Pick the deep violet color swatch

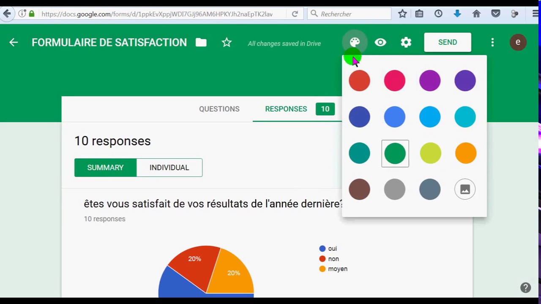tap(465, 81)
